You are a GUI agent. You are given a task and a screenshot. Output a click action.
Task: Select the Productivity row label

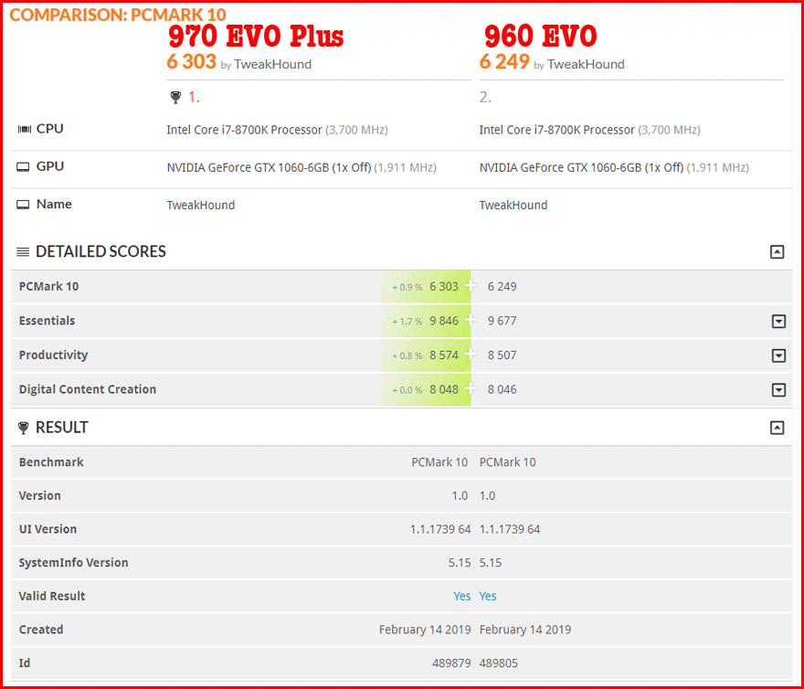[x=53, y=355]
